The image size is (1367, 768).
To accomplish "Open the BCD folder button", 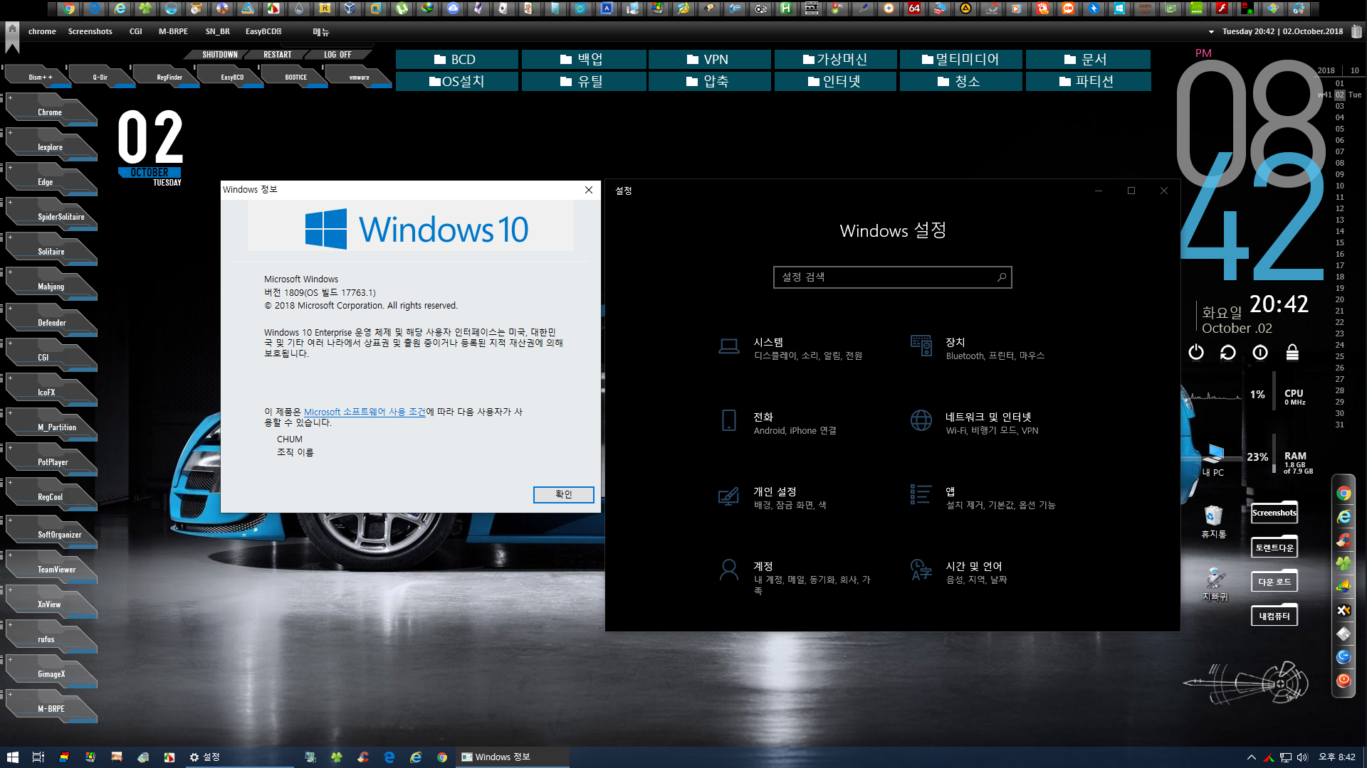I will tap(456, 60).
